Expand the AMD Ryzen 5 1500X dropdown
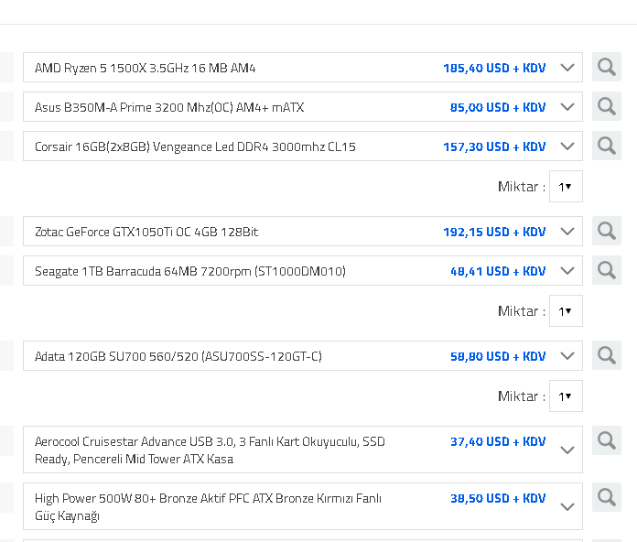 [x=567, y=68]
